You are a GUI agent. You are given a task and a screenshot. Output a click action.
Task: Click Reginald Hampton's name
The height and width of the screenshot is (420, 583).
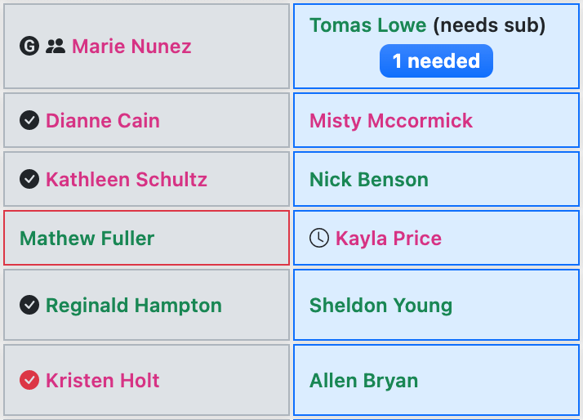pos(134,306)
